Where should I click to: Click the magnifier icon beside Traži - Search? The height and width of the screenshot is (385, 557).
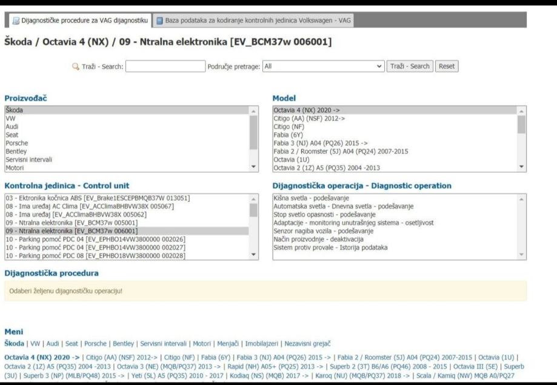click(x=76, y=67)
